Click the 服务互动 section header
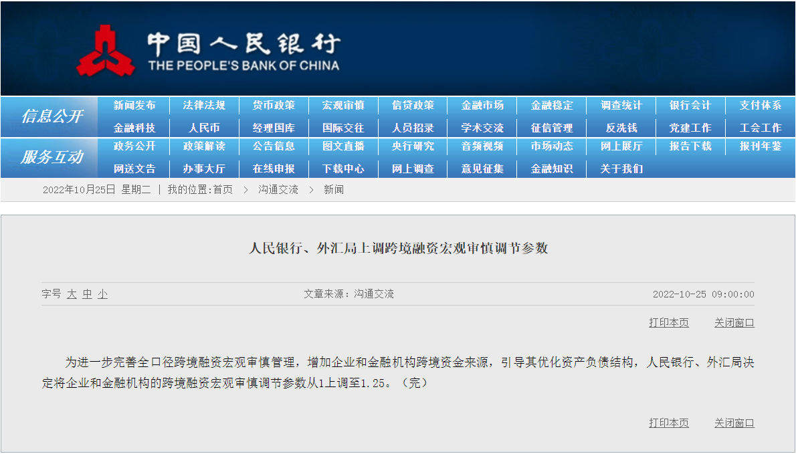Screen dimensions: 796x454 pyautogui.click(x=52, y=157)
